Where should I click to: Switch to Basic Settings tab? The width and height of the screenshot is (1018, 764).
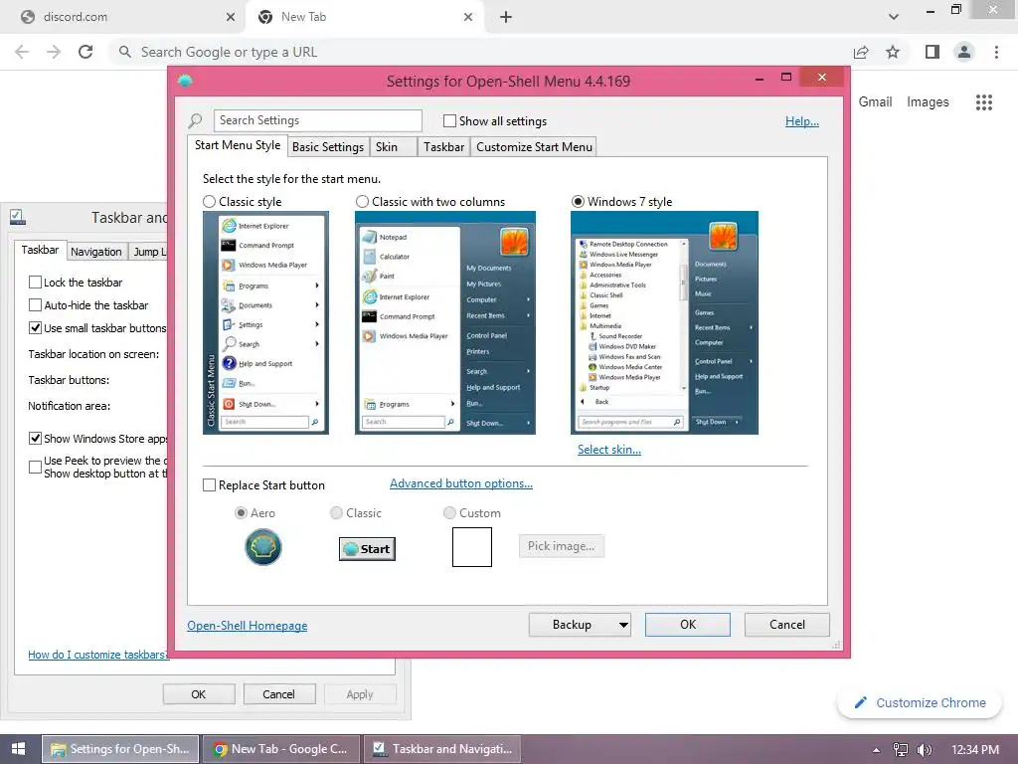328,147
